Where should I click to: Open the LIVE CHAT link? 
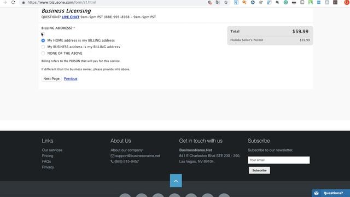point(71,17)
